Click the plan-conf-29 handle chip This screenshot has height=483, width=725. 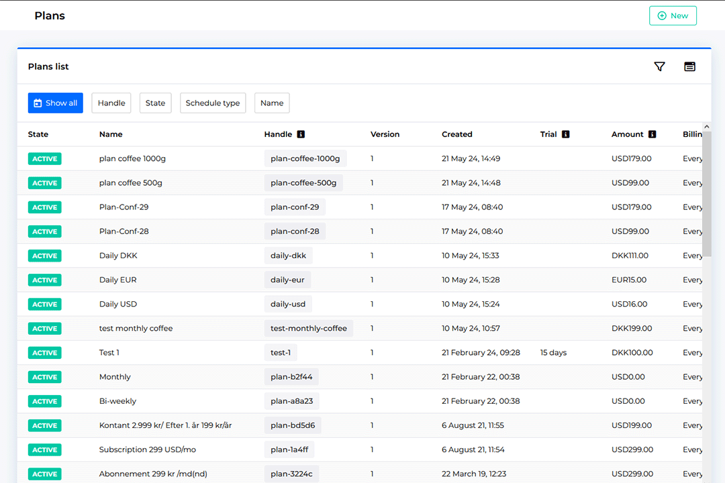[x=295, y=207]
